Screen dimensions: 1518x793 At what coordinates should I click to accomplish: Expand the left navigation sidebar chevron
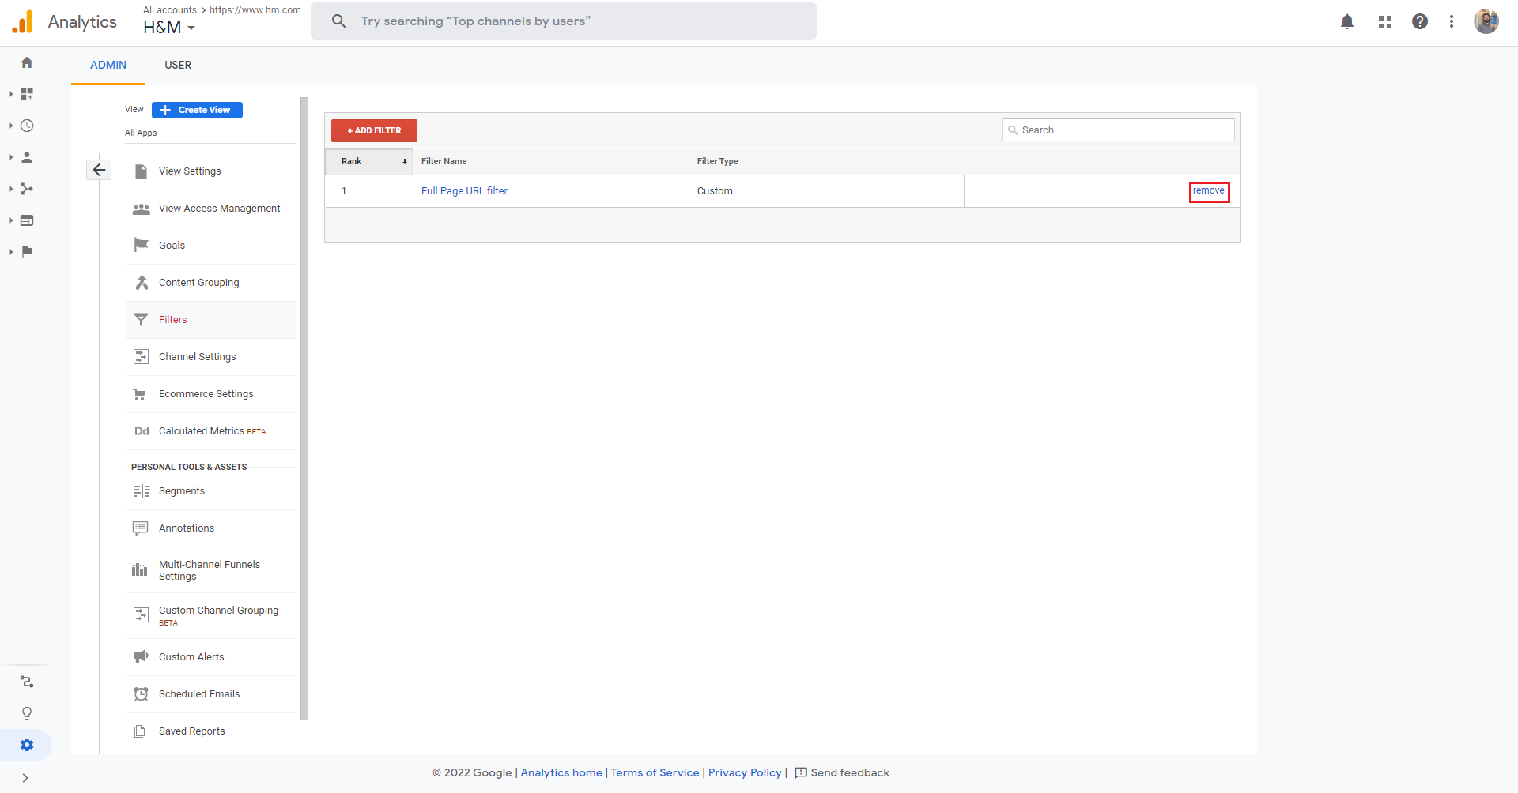(x=25, y=778)
